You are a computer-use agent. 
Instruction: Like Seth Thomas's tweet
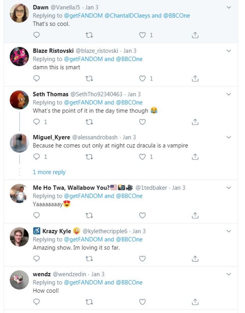[x=143, y=122]
